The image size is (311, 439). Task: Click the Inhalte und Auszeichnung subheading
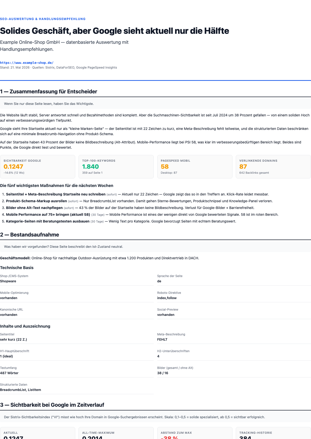25,326
